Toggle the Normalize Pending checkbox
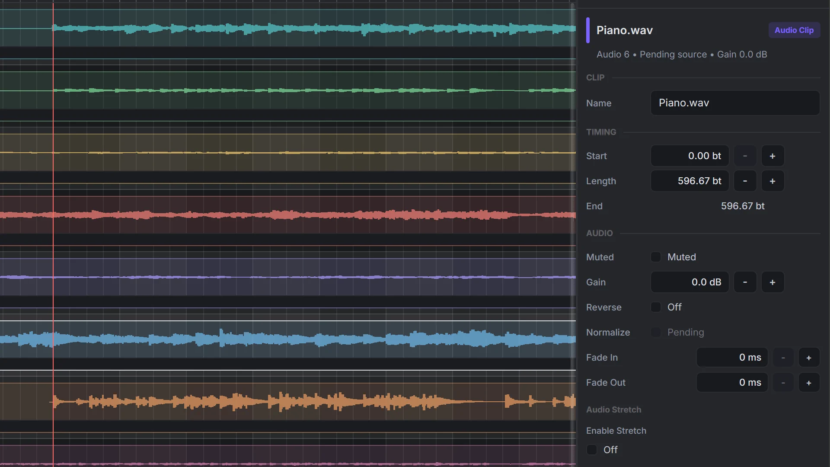This screenshot has width=830, height=467. [656, 332]
